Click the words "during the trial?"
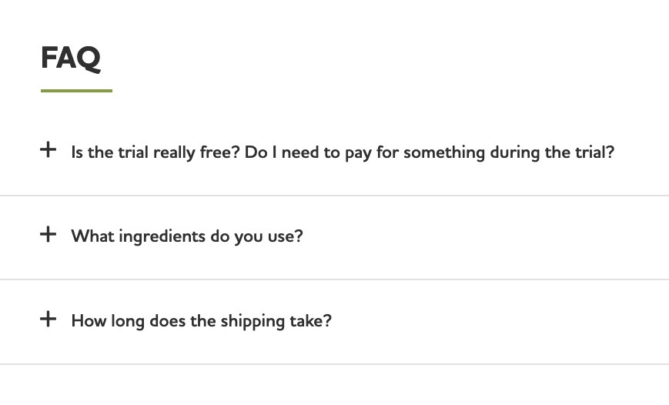This screenshot has width=669, height=405. (x=552, y=152)
